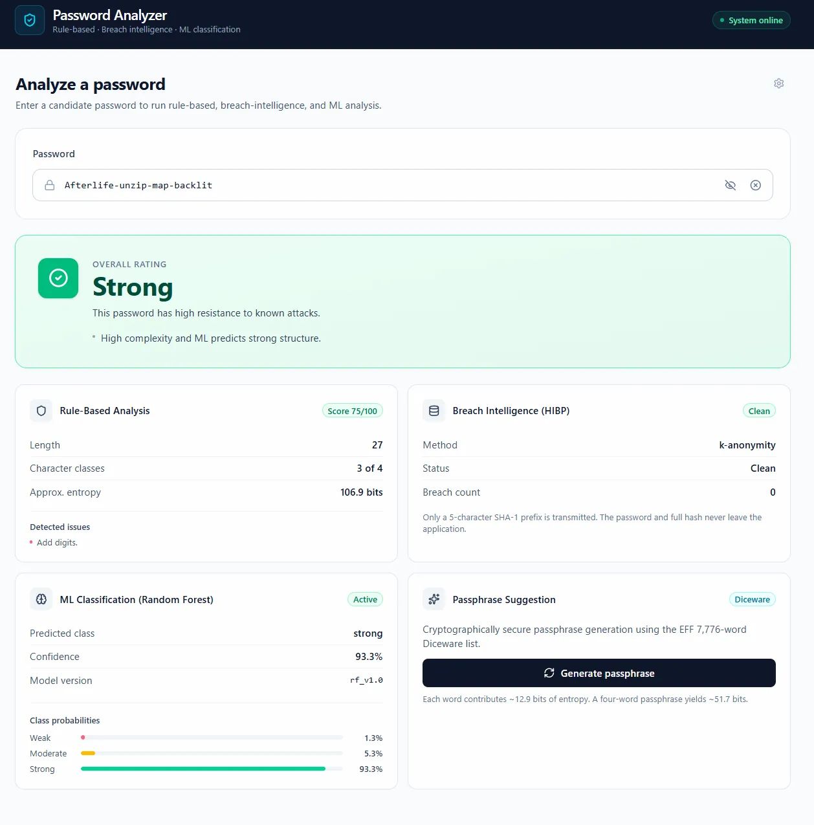Click the Password Analyzer title
Viewport: 814px width, 825px height.
110,15
